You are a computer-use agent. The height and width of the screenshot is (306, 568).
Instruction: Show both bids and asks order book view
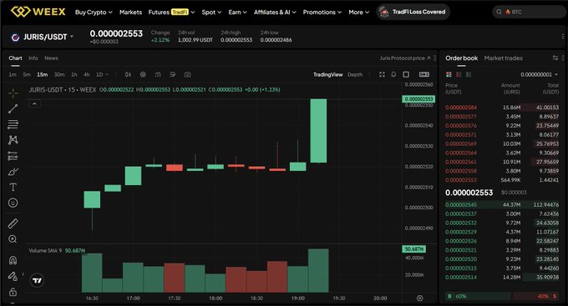pyautogui.click(x=449, y=74)
